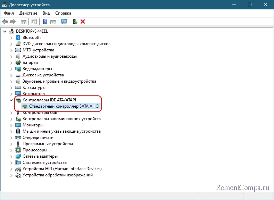Scan for hardware changes via monitor icon

pyautogui.click(x=64, y=22)
